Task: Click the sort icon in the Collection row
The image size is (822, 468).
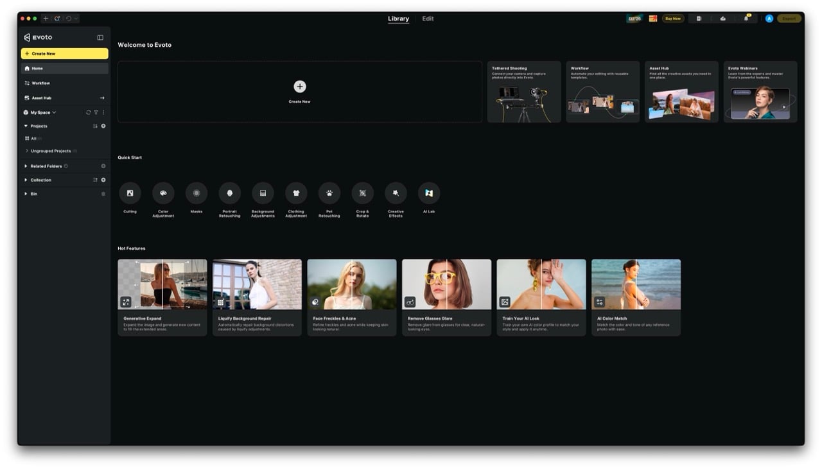Action: click(95, 180)
